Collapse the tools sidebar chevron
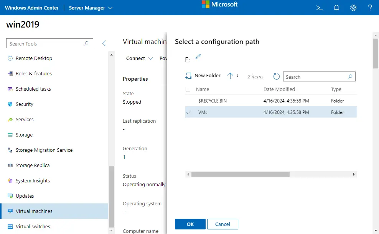The image size is (379, 234). pos(104,43)
